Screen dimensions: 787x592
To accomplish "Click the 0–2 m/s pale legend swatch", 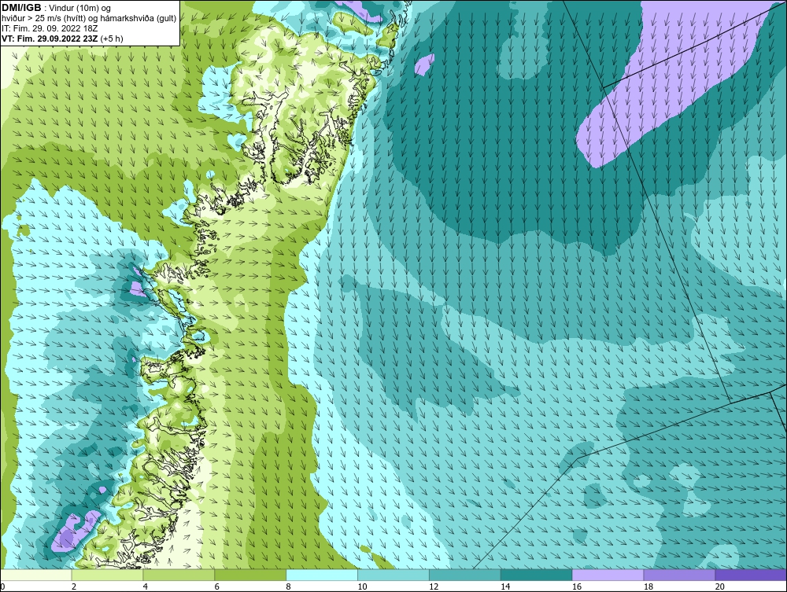I will coord(36,575).
